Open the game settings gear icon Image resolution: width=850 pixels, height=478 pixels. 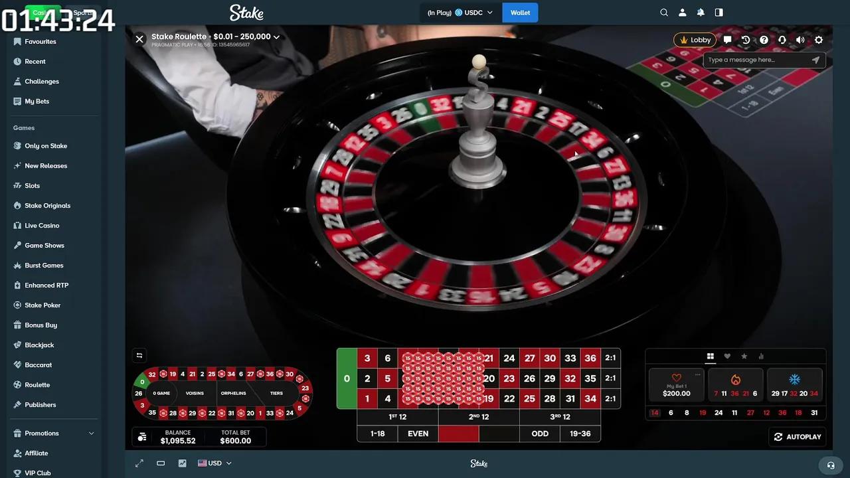coord(819,40)
